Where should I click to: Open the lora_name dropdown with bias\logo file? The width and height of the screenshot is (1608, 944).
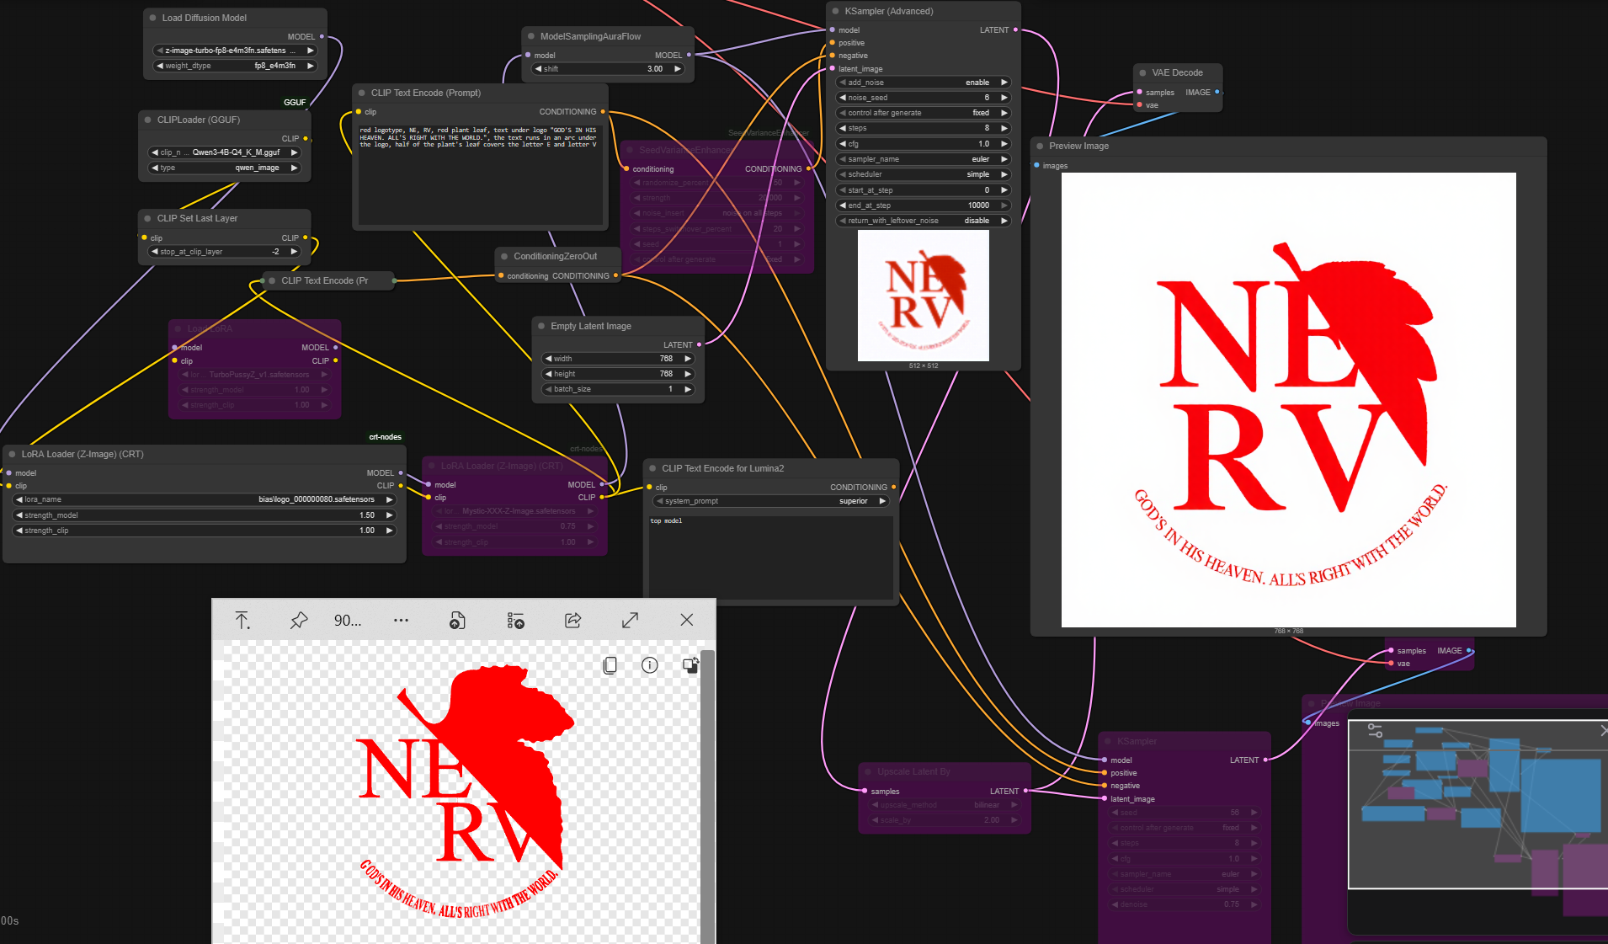[x=205, y=499]
